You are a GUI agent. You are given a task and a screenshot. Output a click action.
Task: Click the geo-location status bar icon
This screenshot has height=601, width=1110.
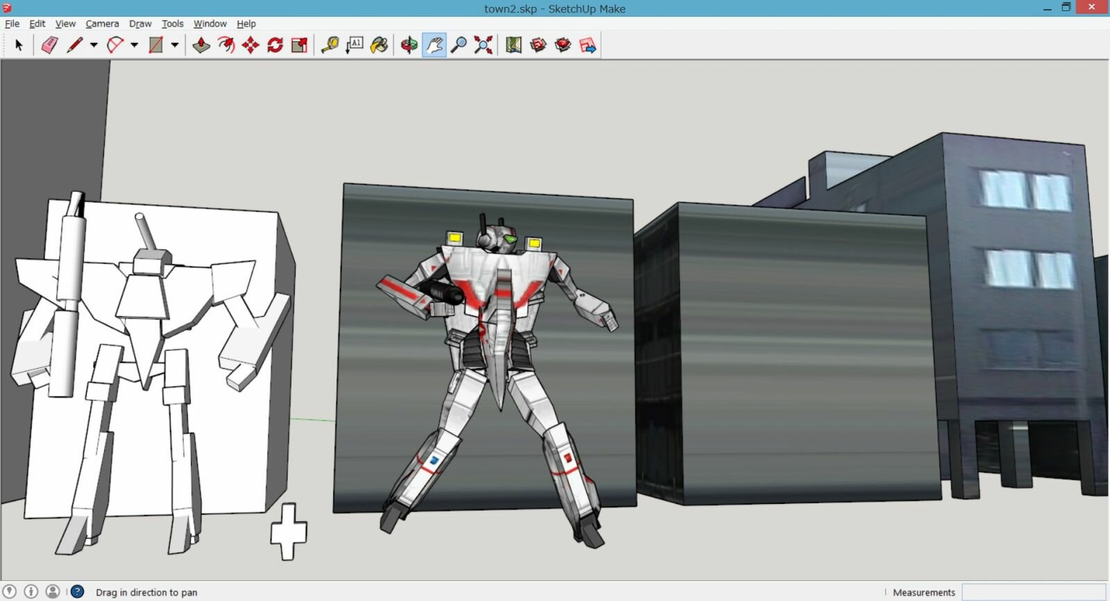tap(10, 591)
